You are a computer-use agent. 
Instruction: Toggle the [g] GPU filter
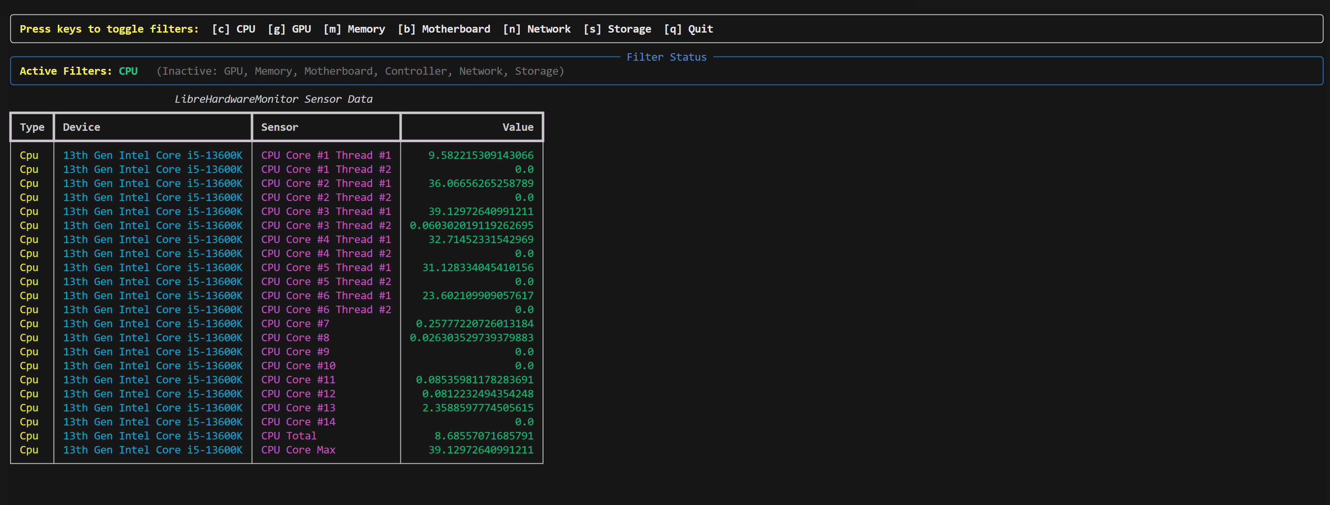pos(289,29)
